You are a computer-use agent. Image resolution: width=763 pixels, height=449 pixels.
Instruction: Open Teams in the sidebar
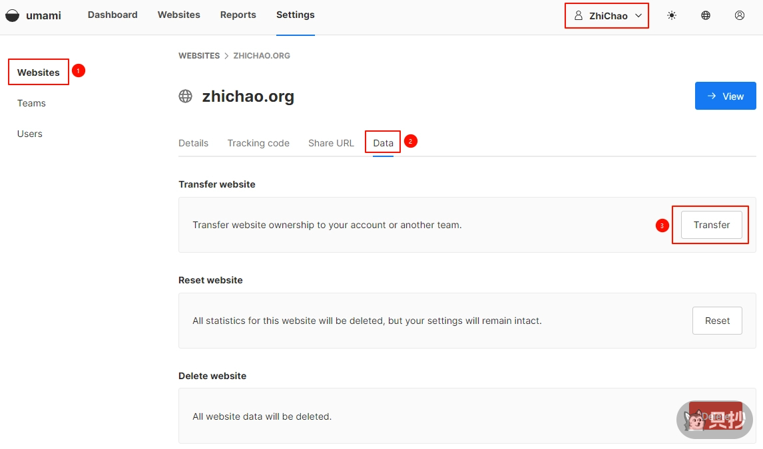coord(31,103)
